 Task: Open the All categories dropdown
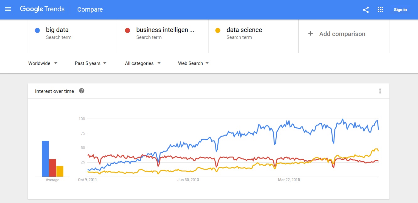click(x=142, y=63)
